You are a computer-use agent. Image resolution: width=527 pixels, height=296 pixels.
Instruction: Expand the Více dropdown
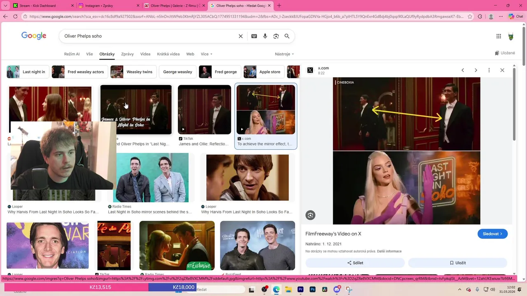[x=207, y=54]
